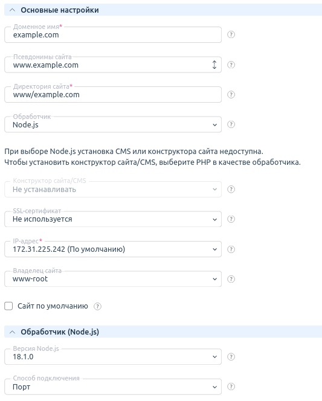Click help icon beside Псевдонимы сайта

[x=231, y=65]
